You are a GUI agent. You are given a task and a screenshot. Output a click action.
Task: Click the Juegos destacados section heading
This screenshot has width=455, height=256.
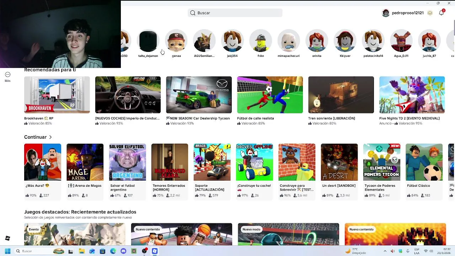click(x=80, y=212)
